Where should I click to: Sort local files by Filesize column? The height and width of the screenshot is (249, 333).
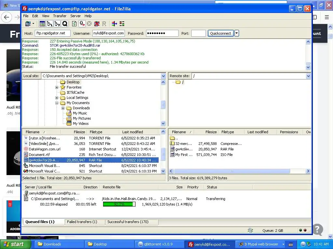coord(73,132)
